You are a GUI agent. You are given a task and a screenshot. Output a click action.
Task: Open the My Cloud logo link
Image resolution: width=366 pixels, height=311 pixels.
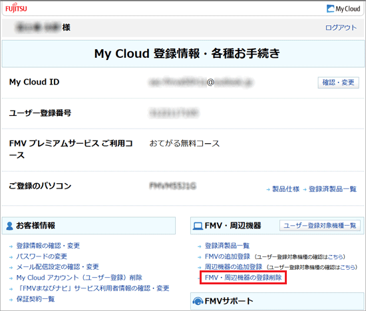point(343,9)
